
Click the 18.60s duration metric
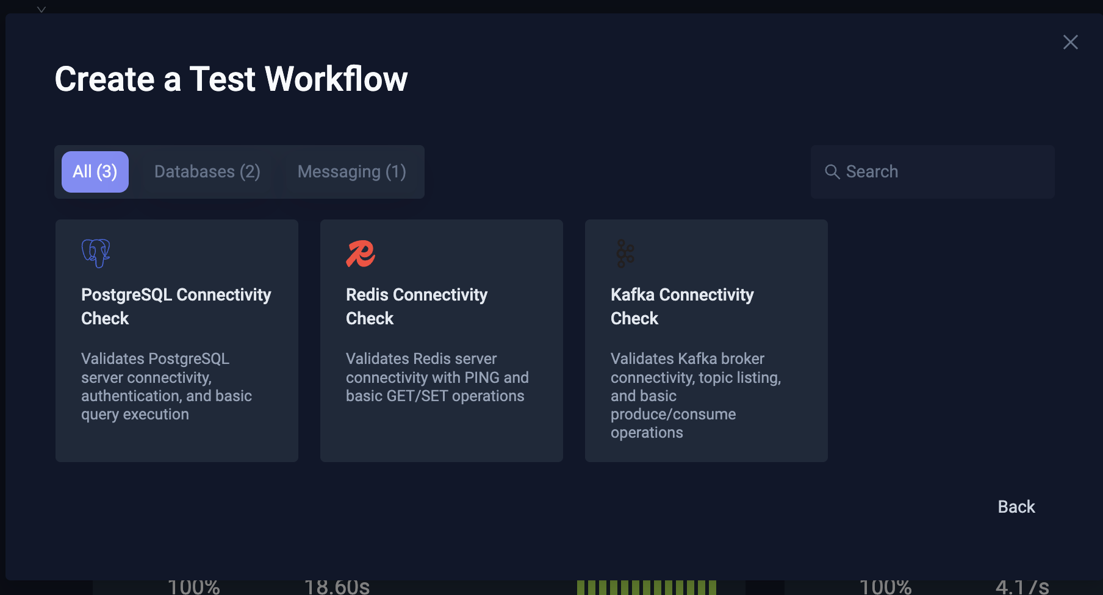[x=337, y=586]
